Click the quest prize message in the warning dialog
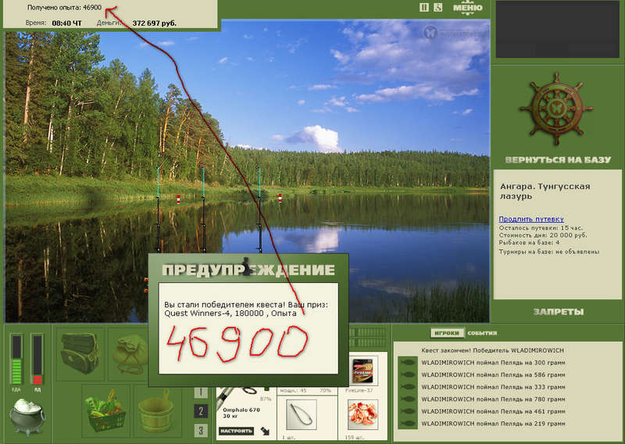Viewport: 625px width, 444px height. pyautogui.click(x=246, y=310)
